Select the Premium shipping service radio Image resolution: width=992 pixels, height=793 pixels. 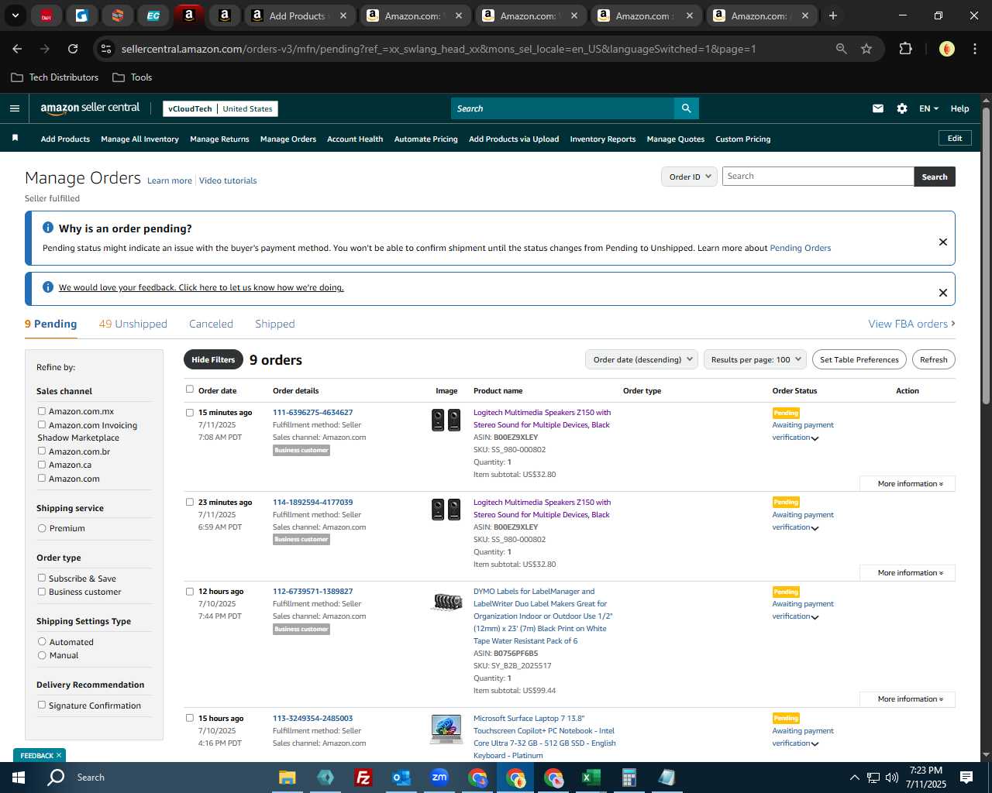pyautogui.click(x=42, y=528)
